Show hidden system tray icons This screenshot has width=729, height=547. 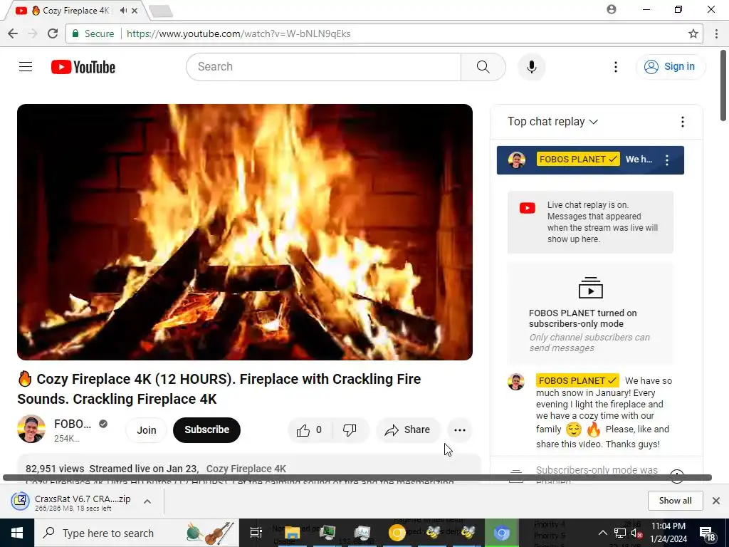[x=602, y=533]
